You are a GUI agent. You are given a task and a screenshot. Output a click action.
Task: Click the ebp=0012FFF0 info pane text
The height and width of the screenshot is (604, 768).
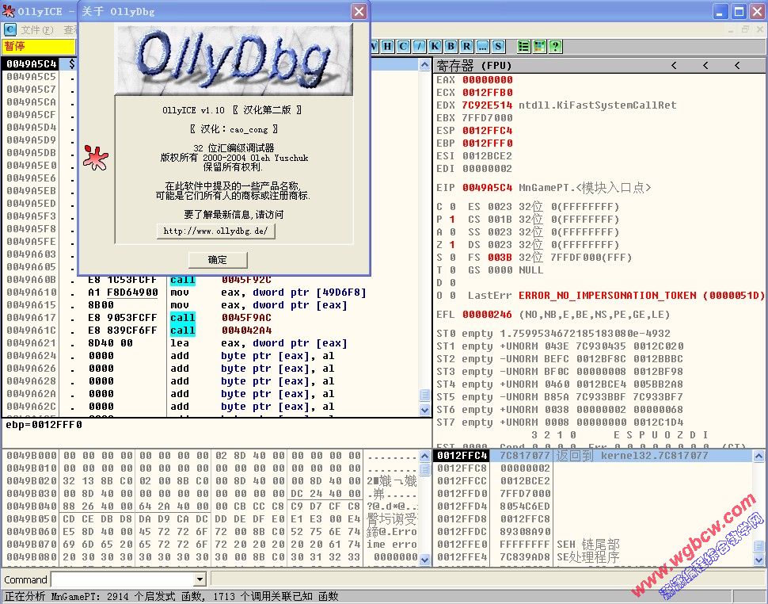pyautogui.click(x=44, y=425)
